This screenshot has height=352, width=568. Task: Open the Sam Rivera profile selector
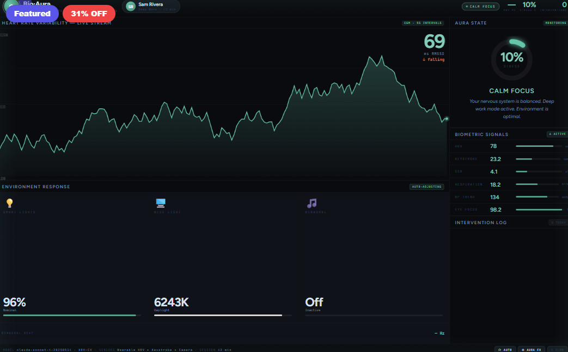pyautogui.click(x=151, y=7)
